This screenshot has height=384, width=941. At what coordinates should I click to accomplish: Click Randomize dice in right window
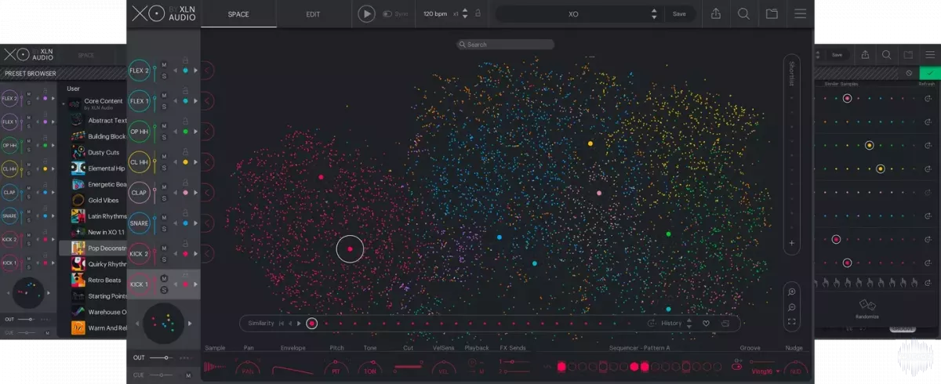point(867,303)
